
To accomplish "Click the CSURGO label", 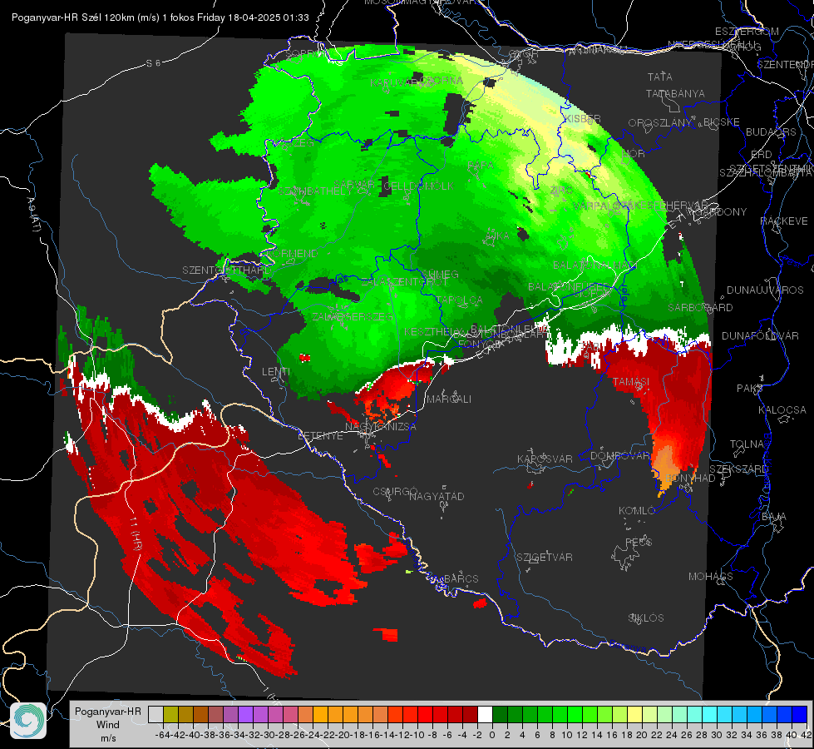I will 395,492.
